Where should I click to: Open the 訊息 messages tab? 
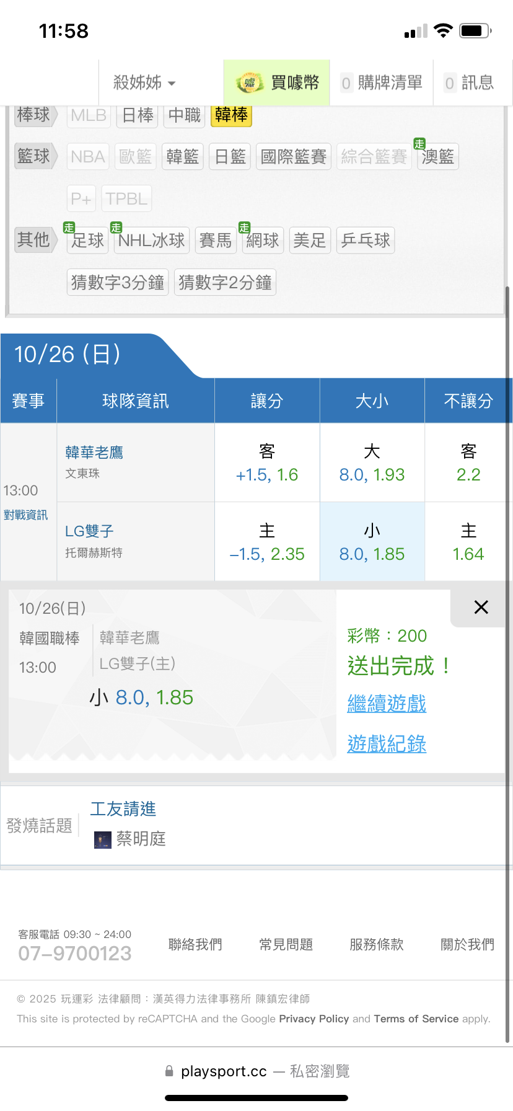tap(470, 82)
